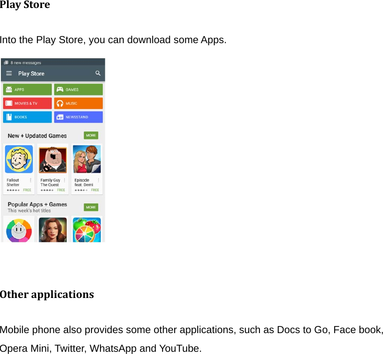Open the BOOKS category

(x=27, y=117)
